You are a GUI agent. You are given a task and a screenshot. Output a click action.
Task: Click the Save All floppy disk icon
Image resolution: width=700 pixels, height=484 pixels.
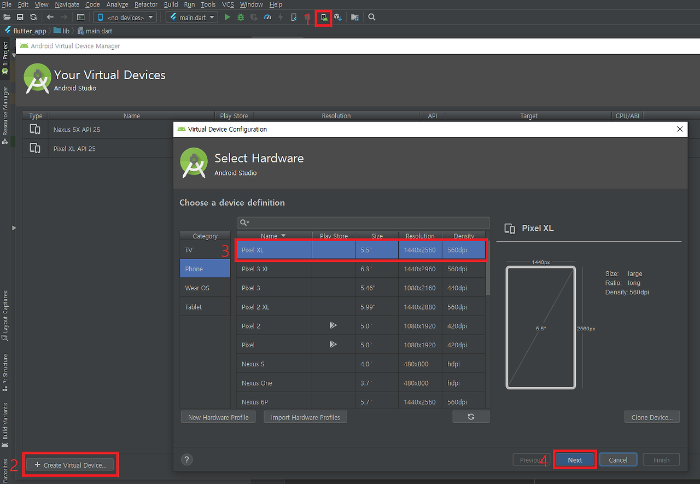[20, 18]
